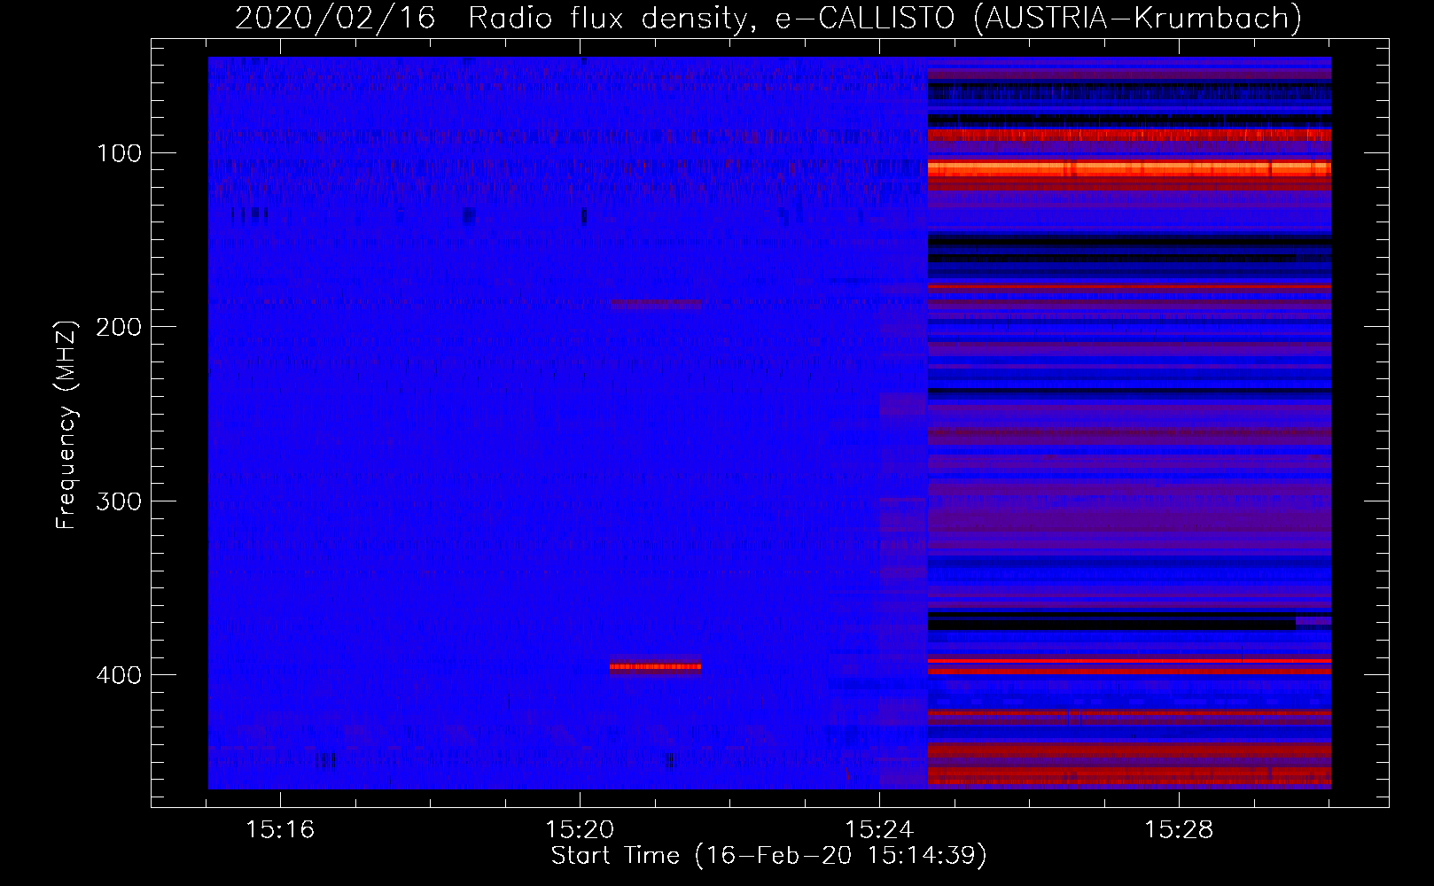Click the bright orange band near 110 MHz
Screen dimensions: 1434x886
click(1129, 168)
